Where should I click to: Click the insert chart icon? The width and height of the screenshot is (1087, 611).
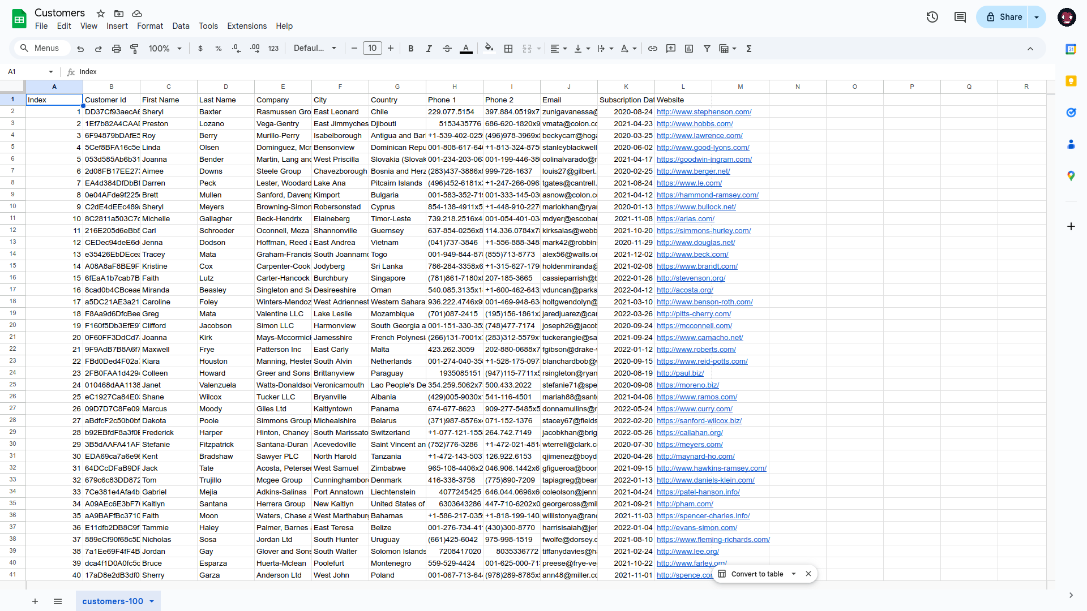[x=689, y=49]
